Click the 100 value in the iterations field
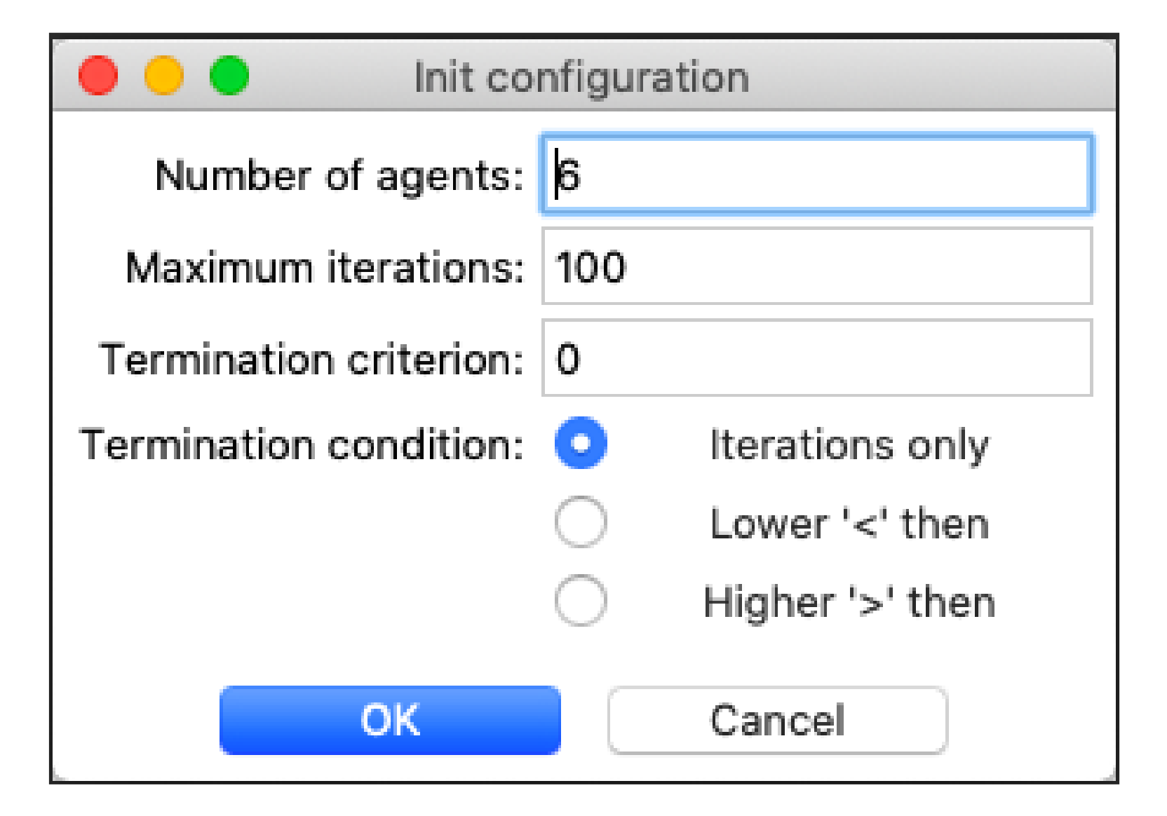The width and height of the screenshot is (1167, 816). point(591,267)
